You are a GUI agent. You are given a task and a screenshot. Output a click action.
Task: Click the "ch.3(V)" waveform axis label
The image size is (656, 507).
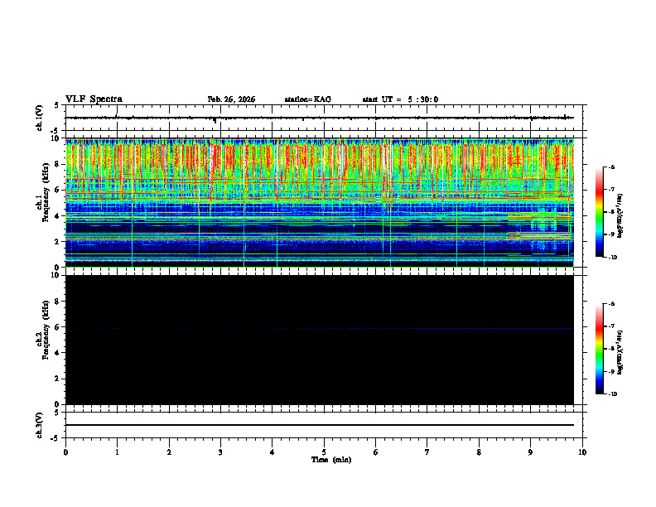click(40, 425)
